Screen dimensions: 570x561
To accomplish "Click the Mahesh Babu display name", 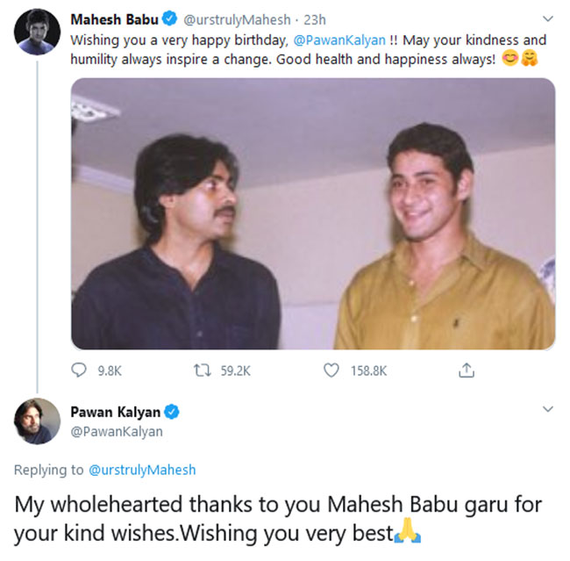I will [114, 19].
